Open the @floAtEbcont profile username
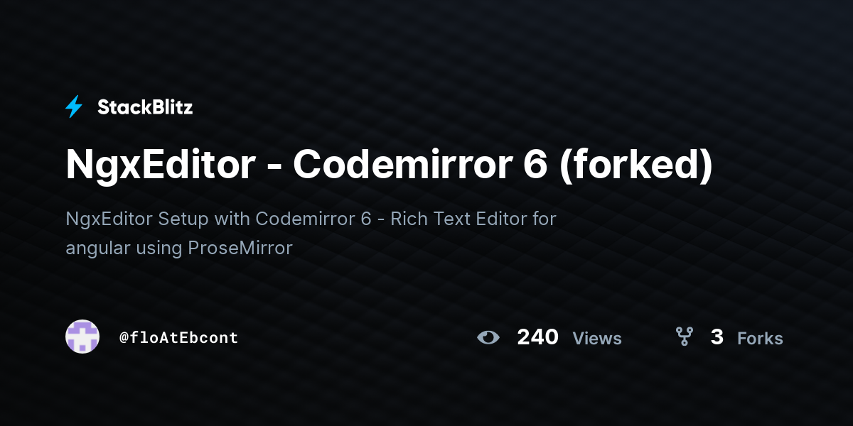The image size is (853, 426). (x=178, y=338)
